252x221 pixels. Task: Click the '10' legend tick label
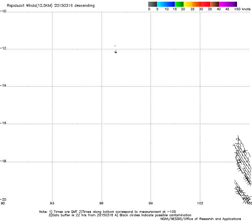[167, 9]
